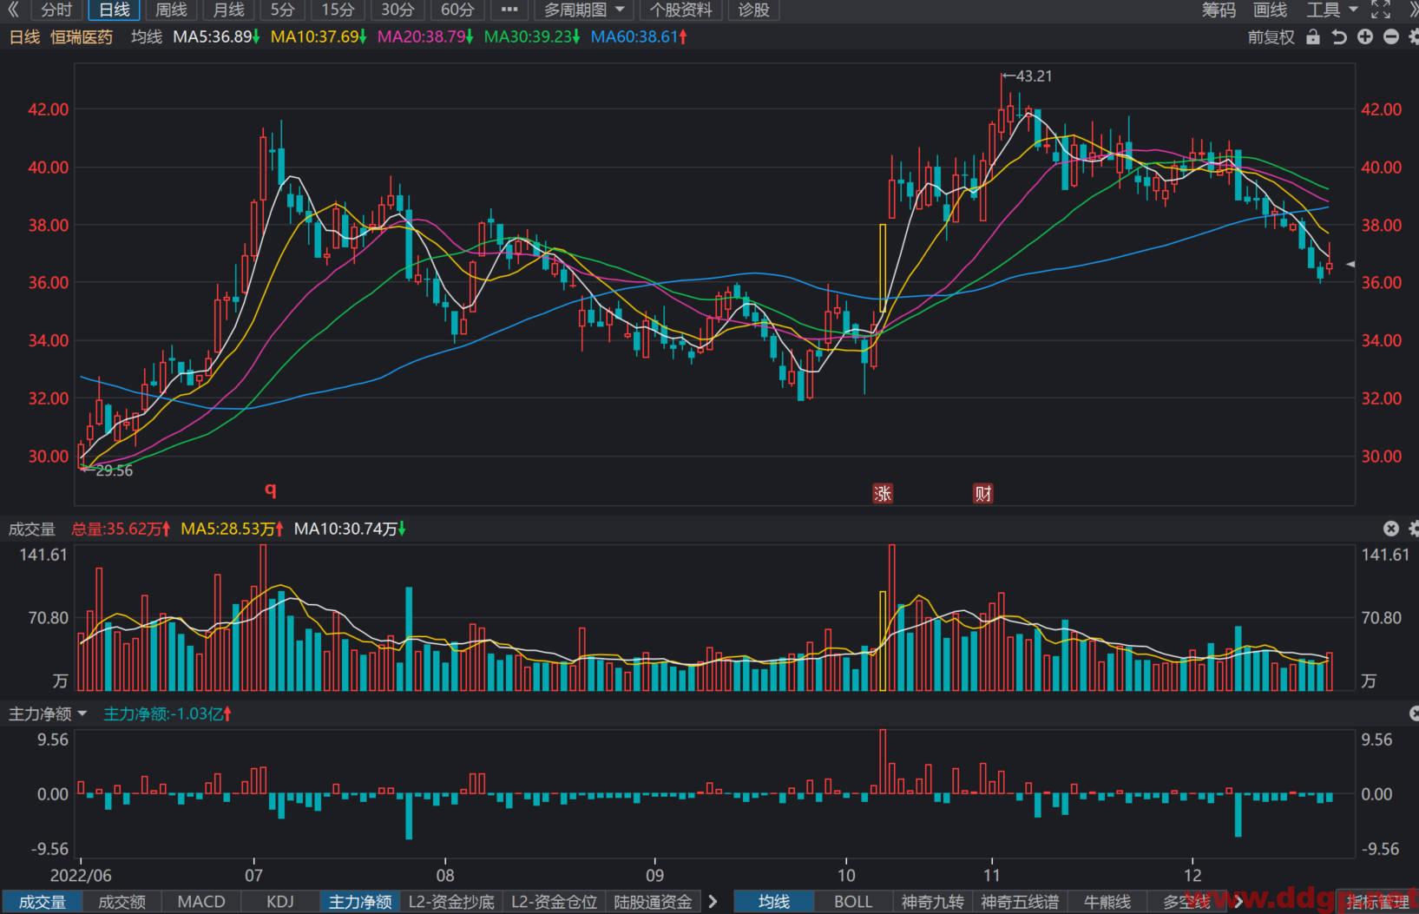Click the 诊股 stock diagnosis button
Screen dimensions: 1419x914
753,10
